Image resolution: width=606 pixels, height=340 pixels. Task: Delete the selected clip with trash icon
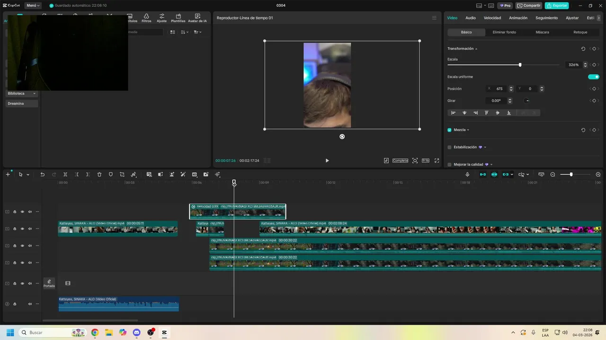99,175
